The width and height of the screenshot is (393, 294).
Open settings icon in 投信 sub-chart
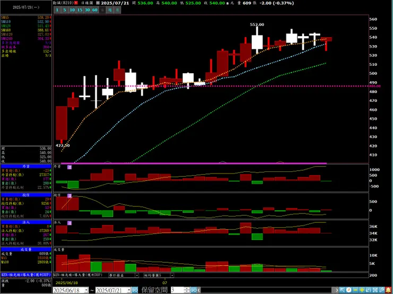70,196
